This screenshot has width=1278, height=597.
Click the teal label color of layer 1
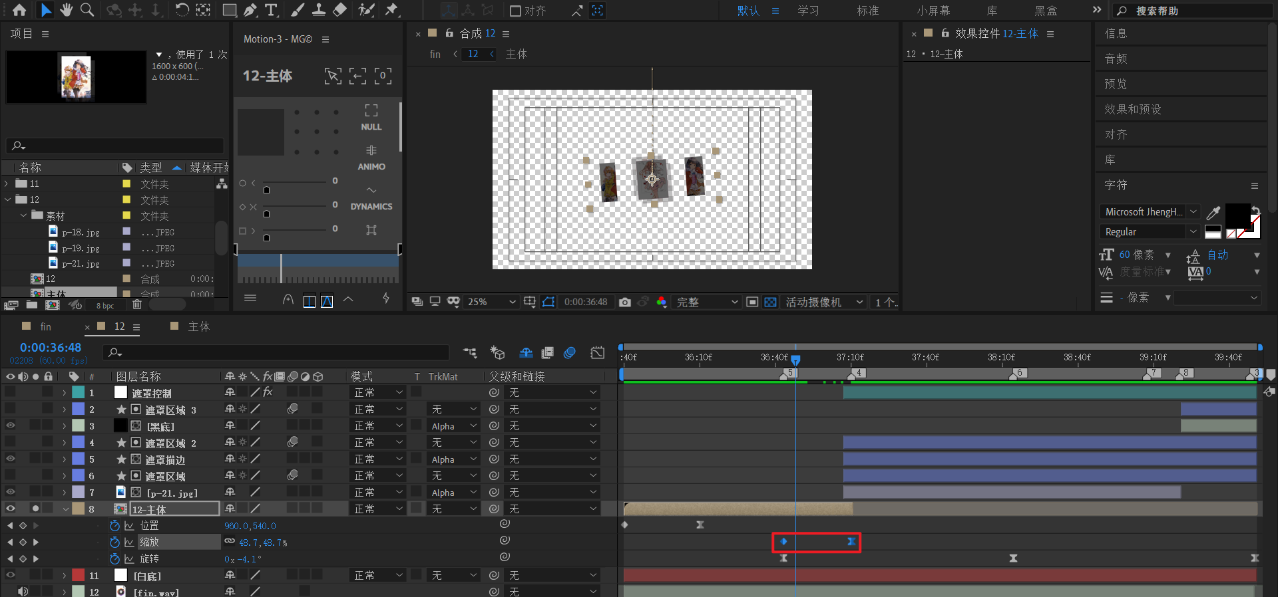pos(79,392)
